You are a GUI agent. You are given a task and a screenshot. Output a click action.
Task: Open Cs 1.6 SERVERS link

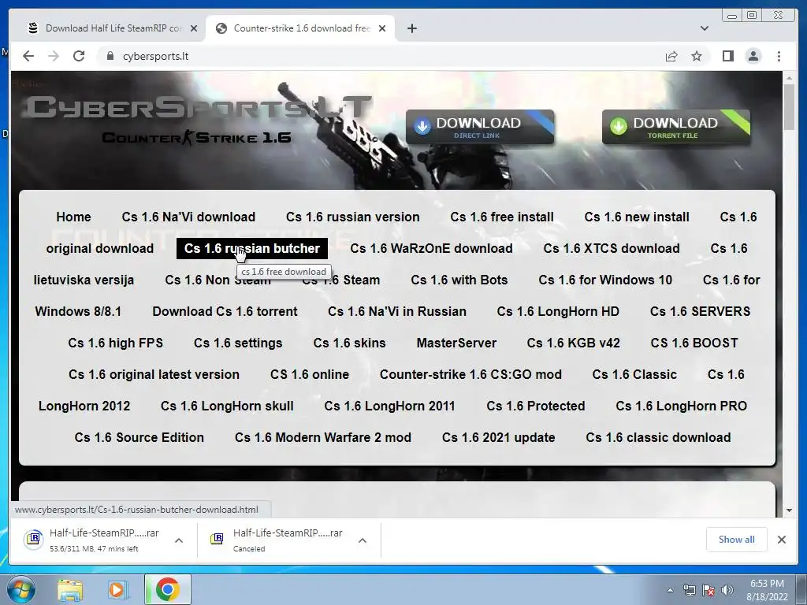tap(700, 311)
